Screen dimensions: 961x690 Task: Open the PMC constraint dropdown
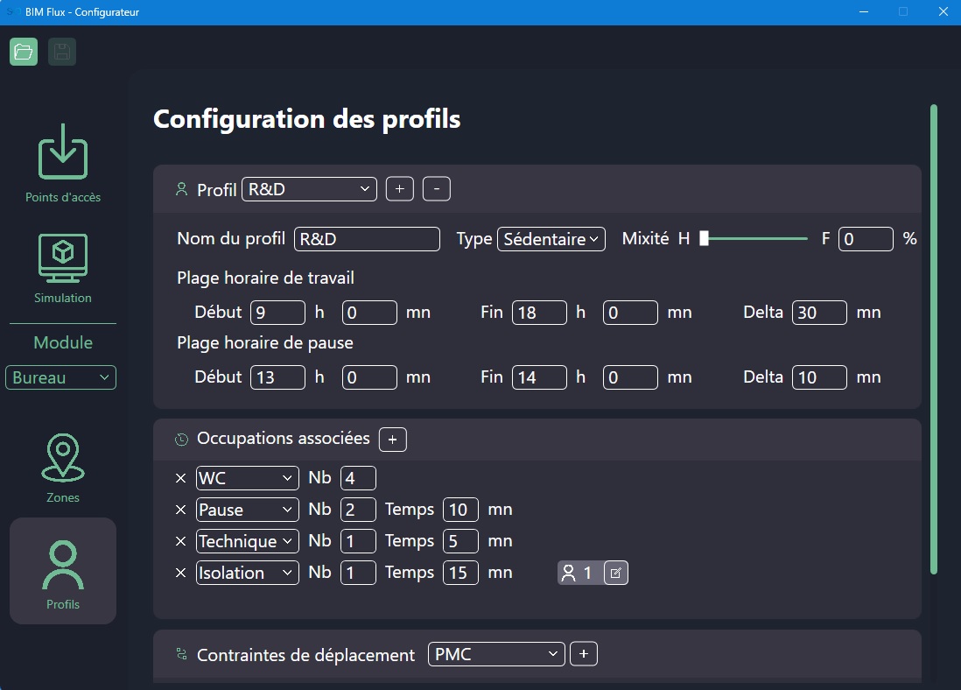pyautogui.click(x=495, y=654)
